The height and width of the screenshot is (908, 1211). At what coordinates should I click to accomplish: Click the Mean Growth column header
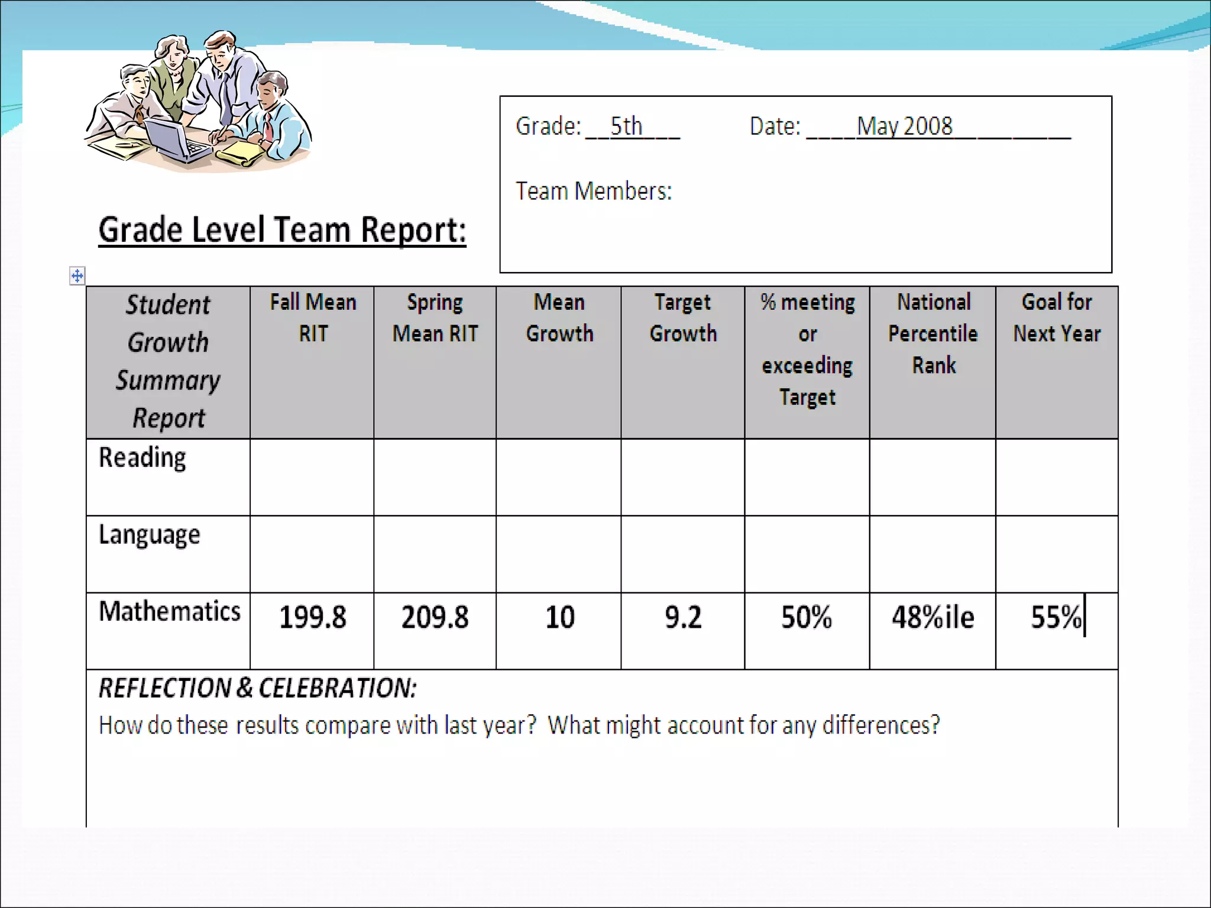pyautogui.click(x=559, y=318)
